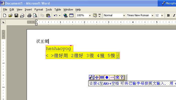Click the Microphone button in language bar
Viewport: 176px width, 100px height.
169,3
